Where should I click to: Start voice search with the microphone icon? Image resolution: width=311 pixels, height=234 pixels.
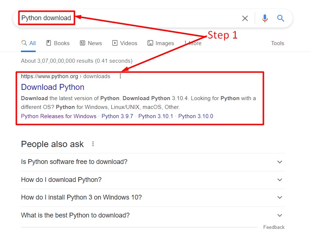265,18
